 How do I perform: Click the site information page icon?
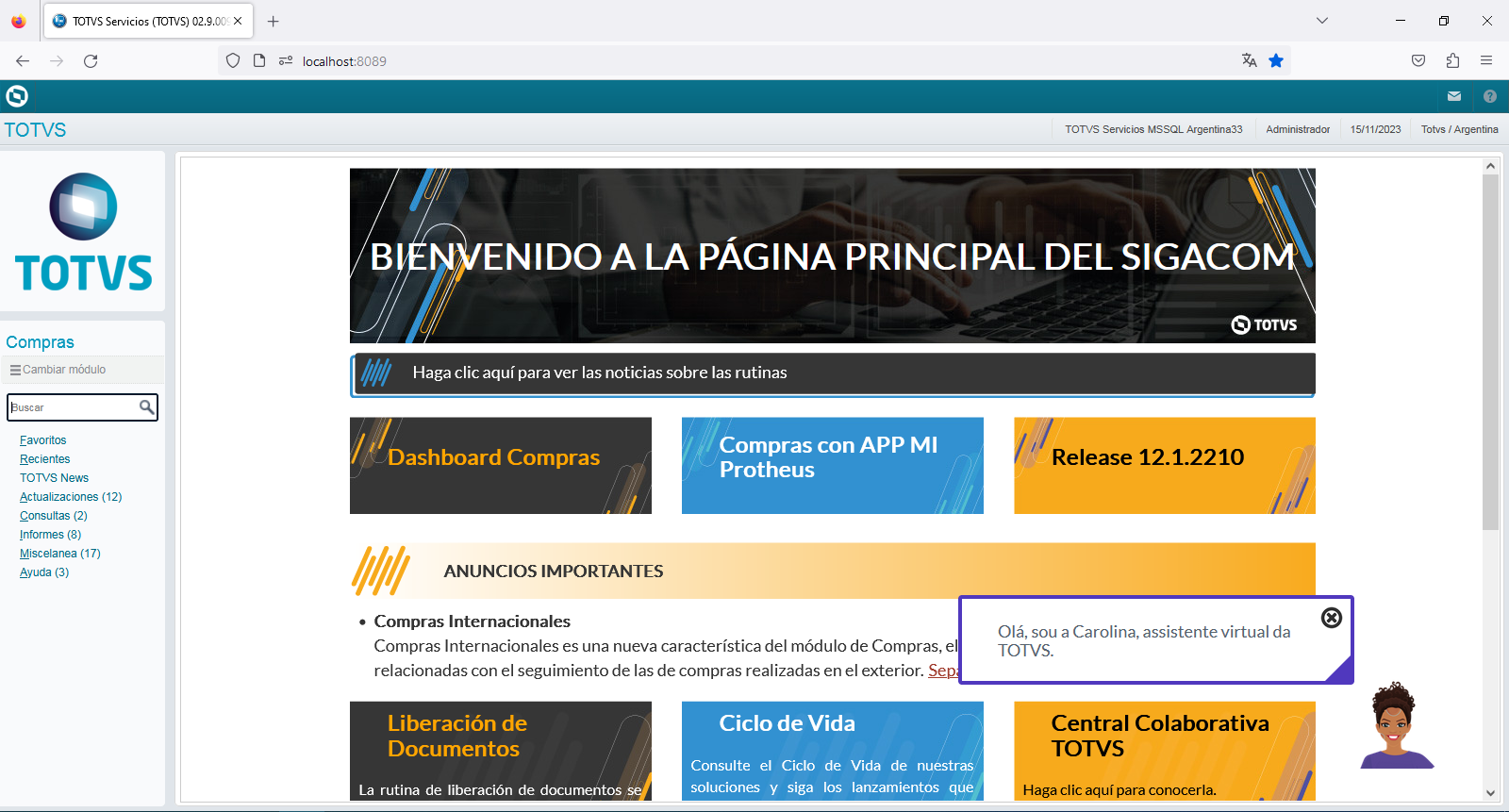259,60
